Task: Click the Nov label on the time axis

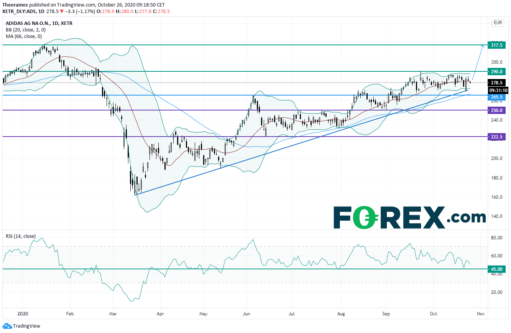Action: [481, 313]
